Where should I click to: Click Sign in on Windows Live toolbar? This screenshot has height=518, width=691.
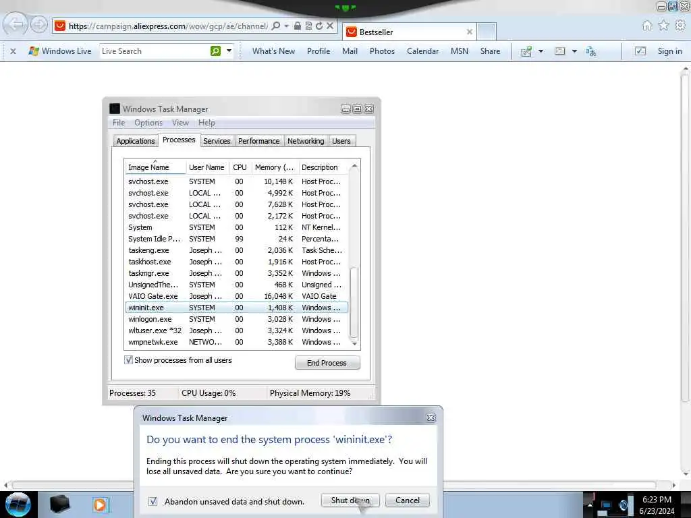[670, 51]
